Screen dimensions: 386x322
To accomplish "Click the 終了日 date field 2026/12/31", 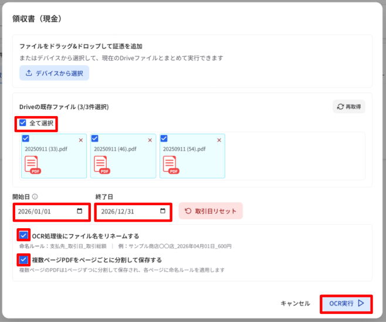I will (x=133, y=212).
